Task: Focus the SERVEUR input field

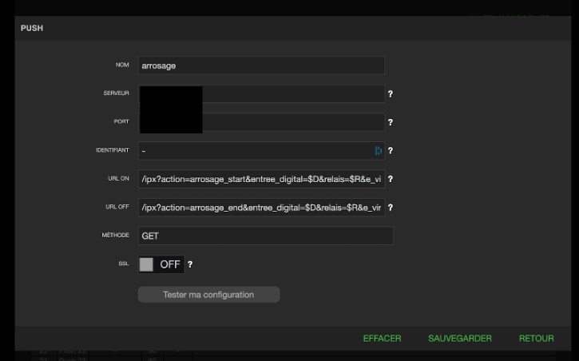Action: pos(292,94)
